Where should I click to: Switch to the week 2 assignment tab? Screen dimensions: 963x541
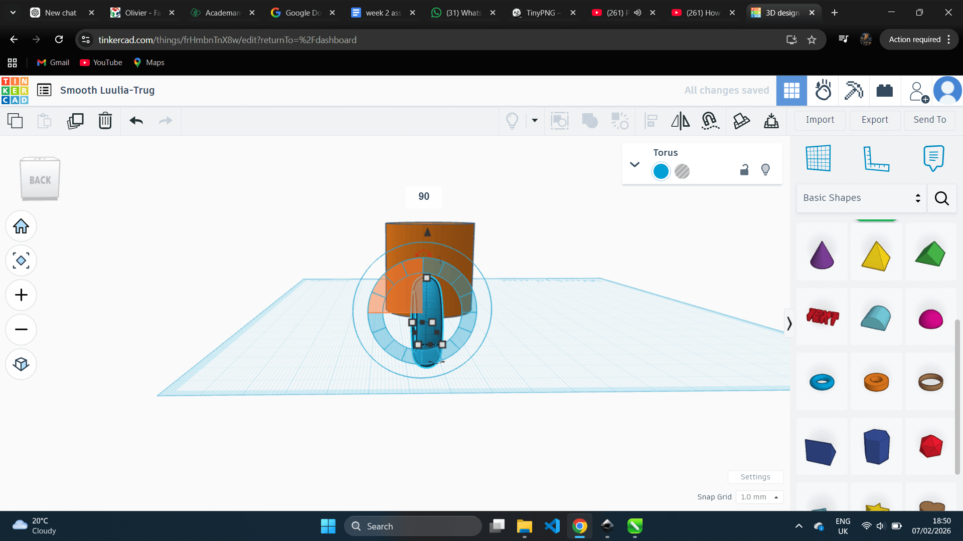383,13
